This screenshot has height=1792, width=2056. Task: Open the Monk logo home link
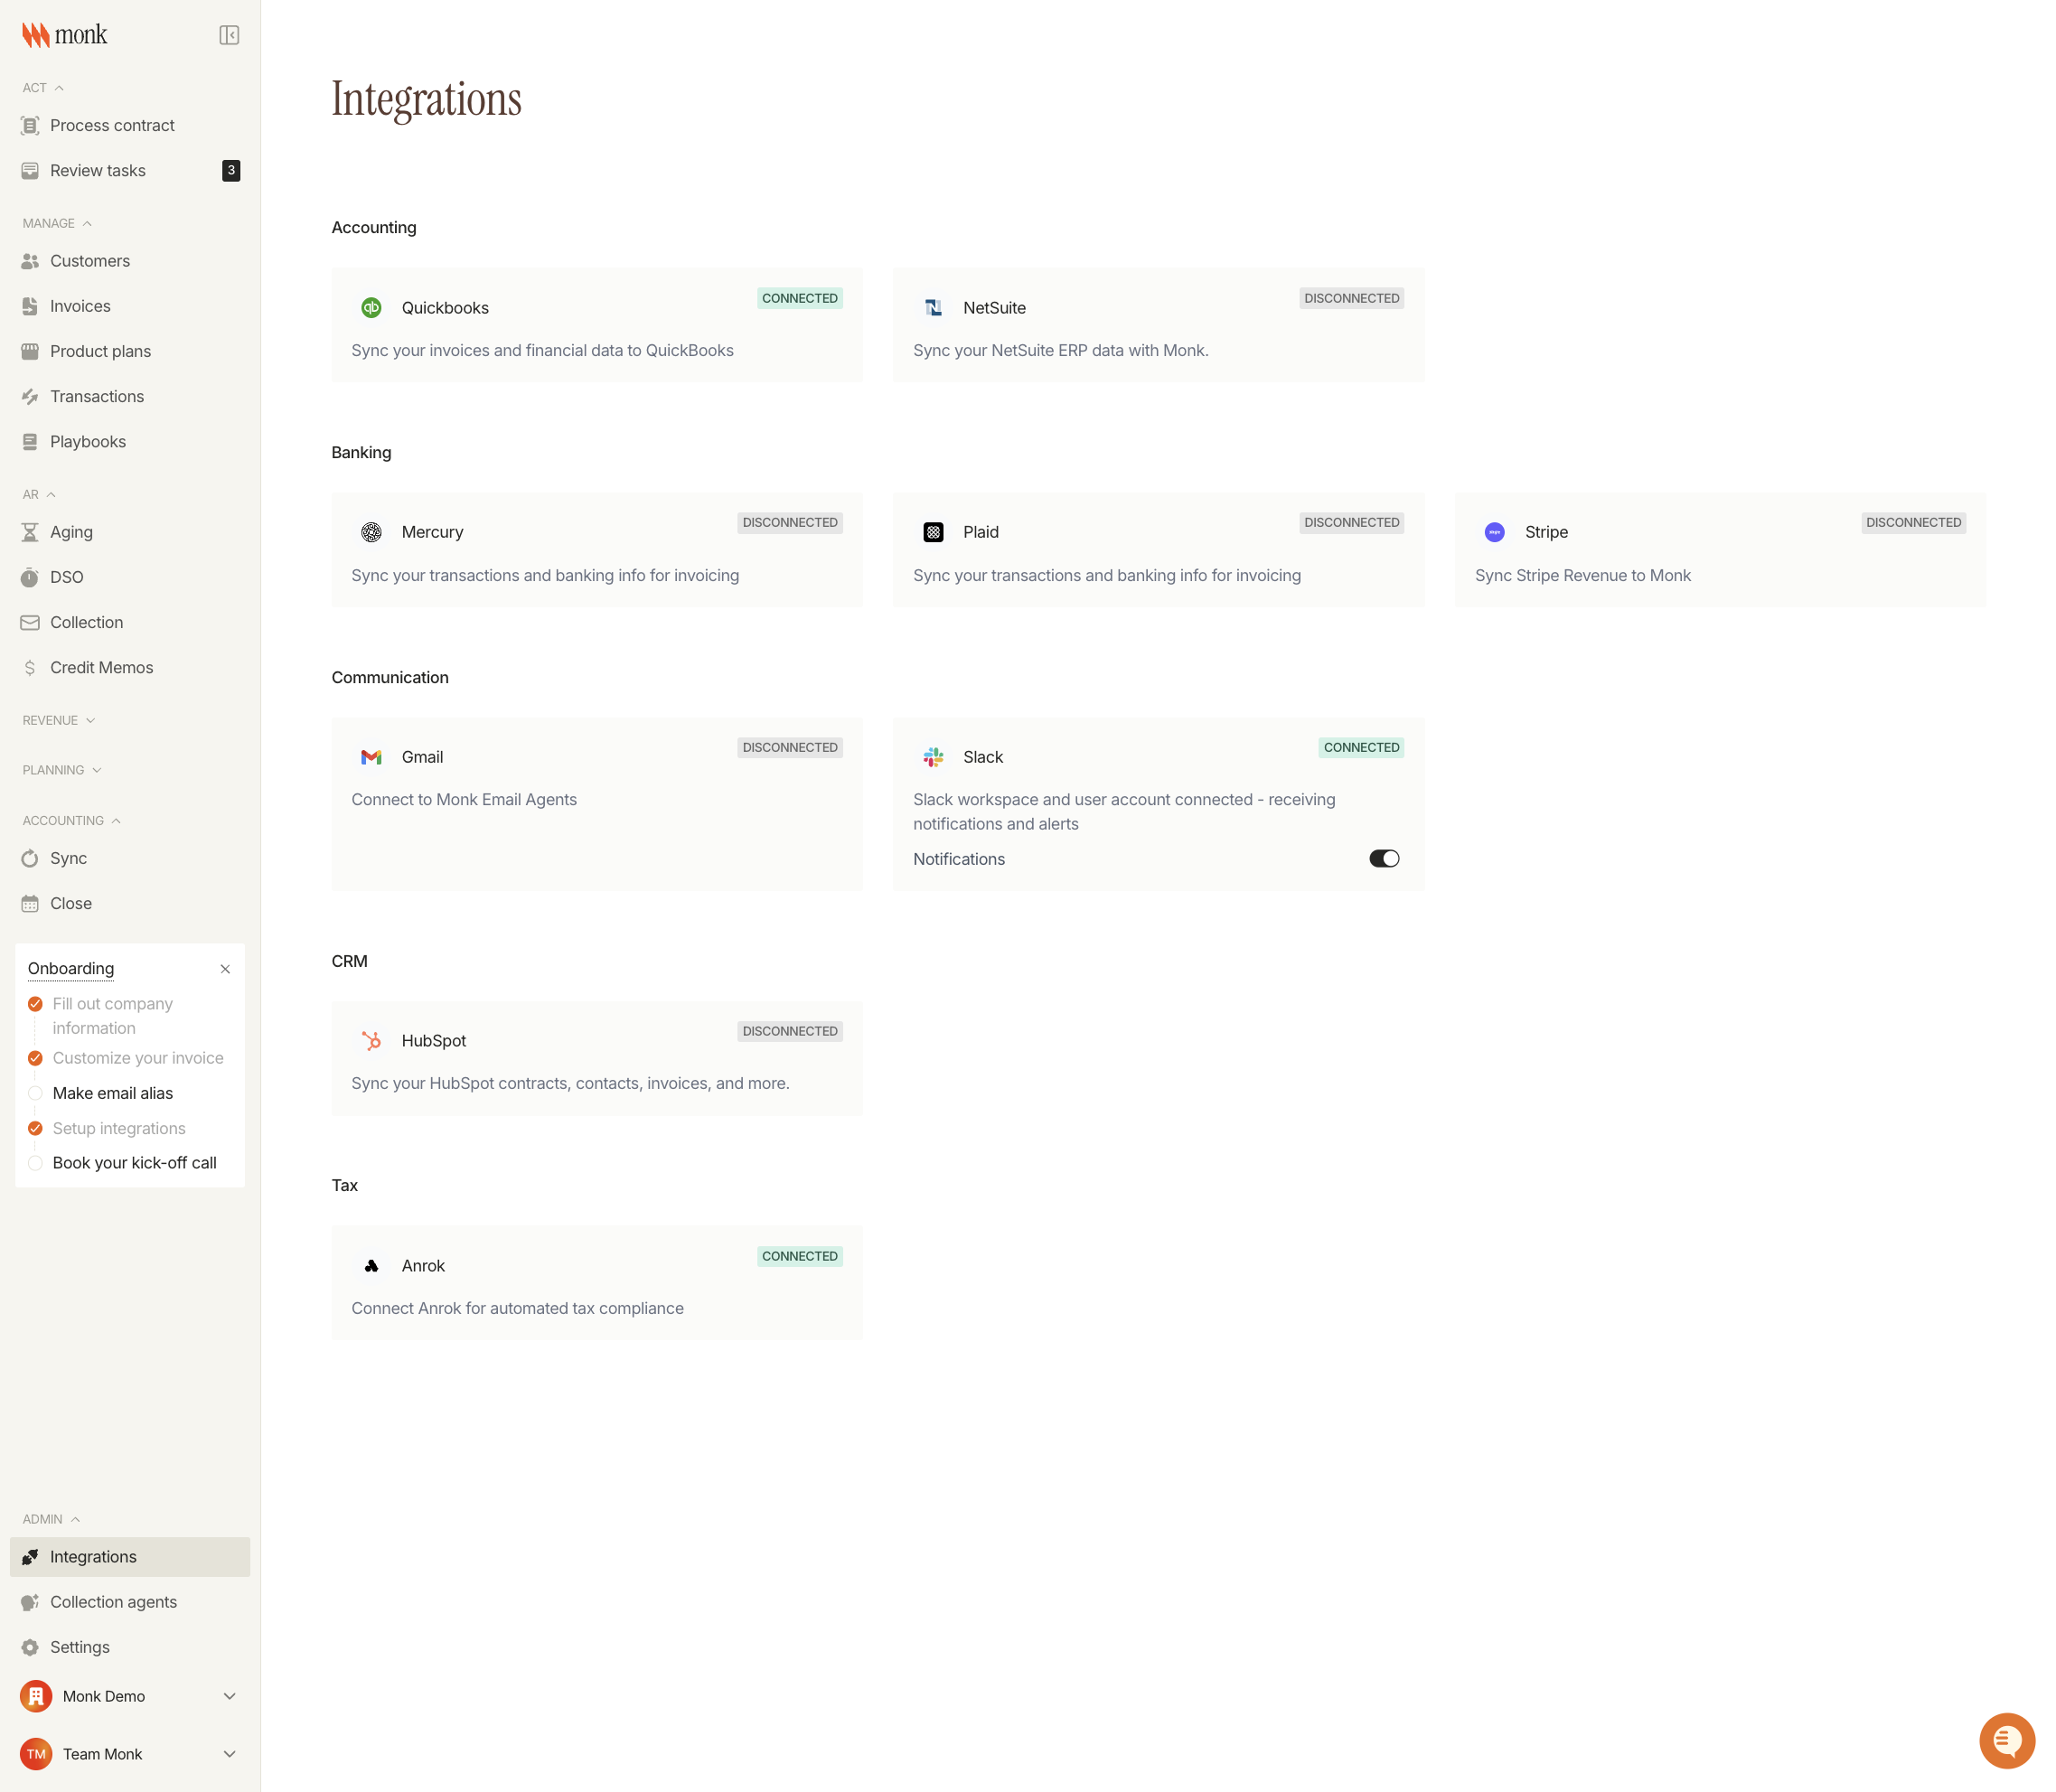click(x=63, y=34)
